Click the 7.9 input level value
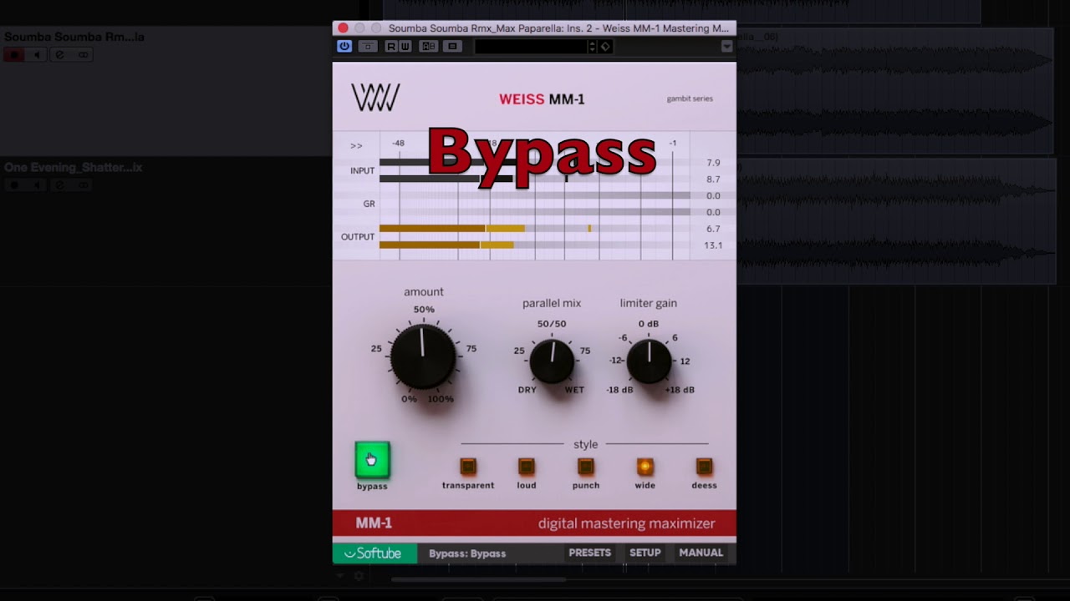This screenshot has height=601, width=1070. pos(713,163)
